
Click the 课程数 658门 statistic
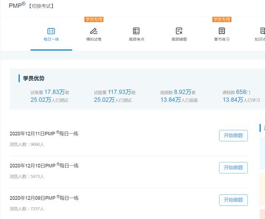pyautogui.click(x=236, y=92)
